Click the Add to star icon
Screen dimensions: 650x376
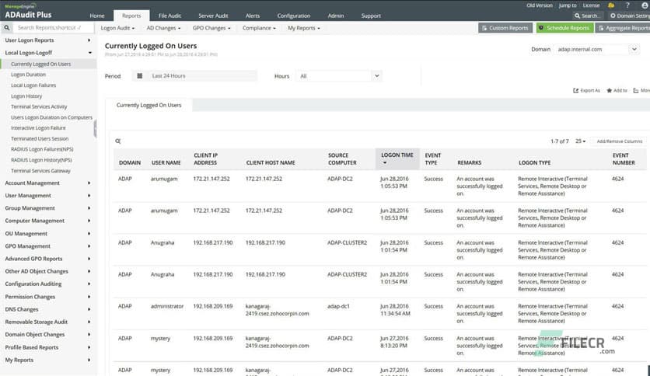(609, 90)
